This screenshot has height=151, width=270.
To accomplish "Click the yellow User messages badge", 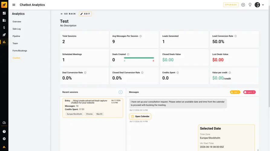I will coord(235,92).
